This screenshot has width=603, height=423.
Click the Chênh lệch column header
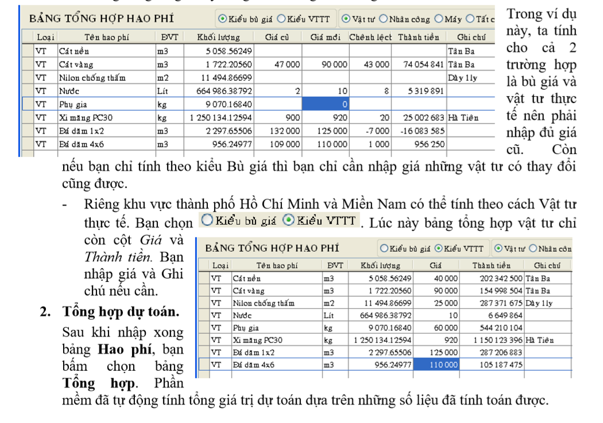click(370, 37)
